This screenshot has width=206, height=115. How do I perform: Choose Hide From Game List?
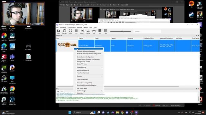click(89, 73)
